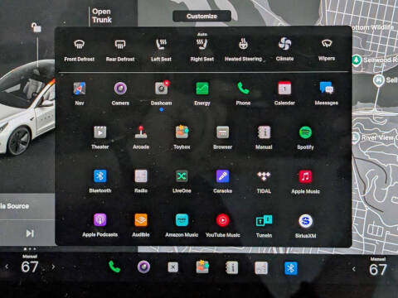Tap Open Trunk label
The height and width of the screenshot is (298, 398).
pos(102,16)
